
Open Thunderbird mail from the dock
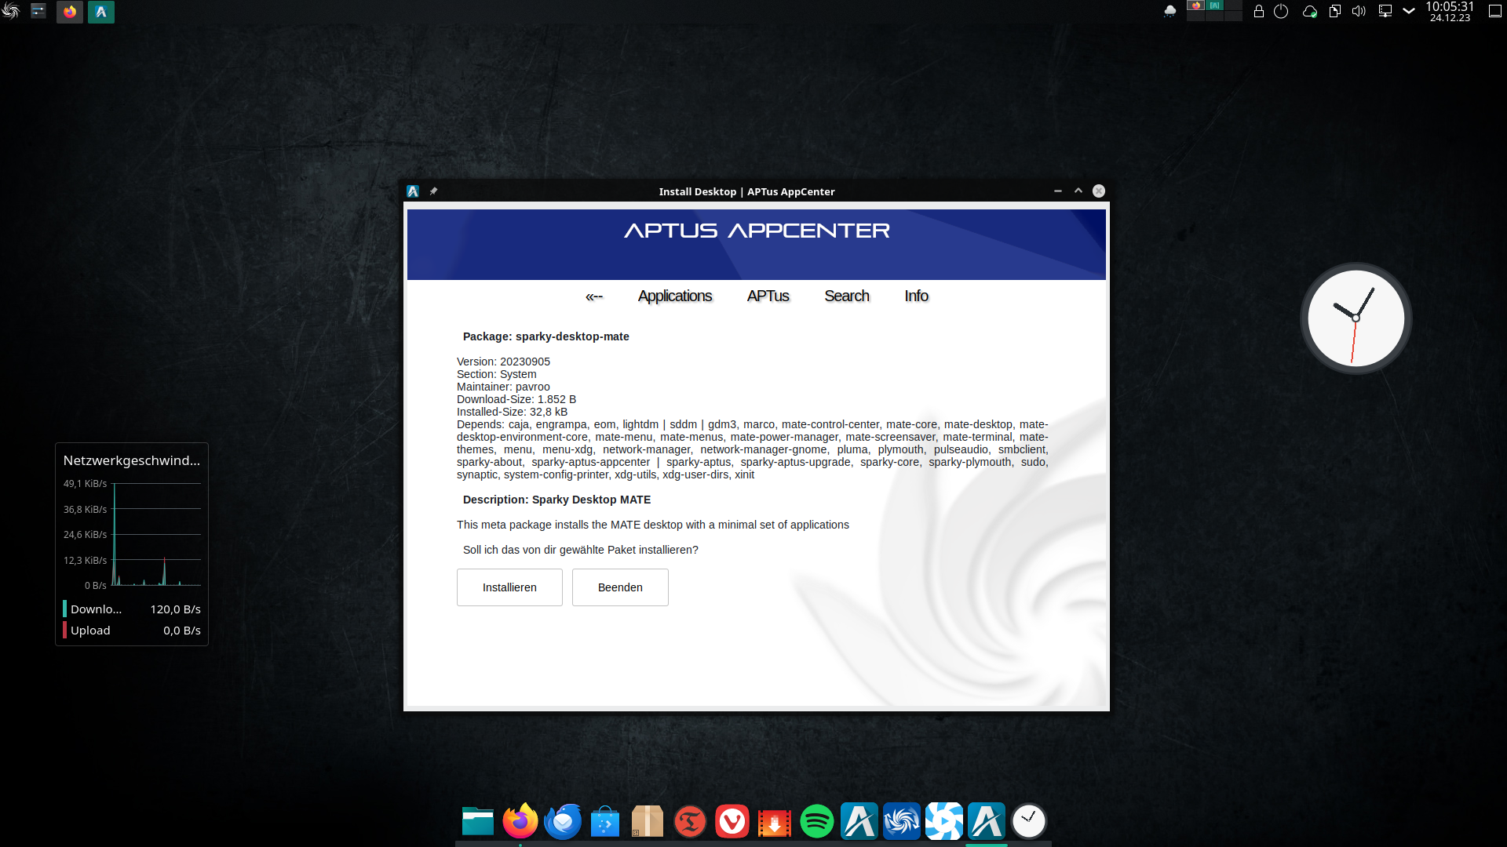coord(562,822)
